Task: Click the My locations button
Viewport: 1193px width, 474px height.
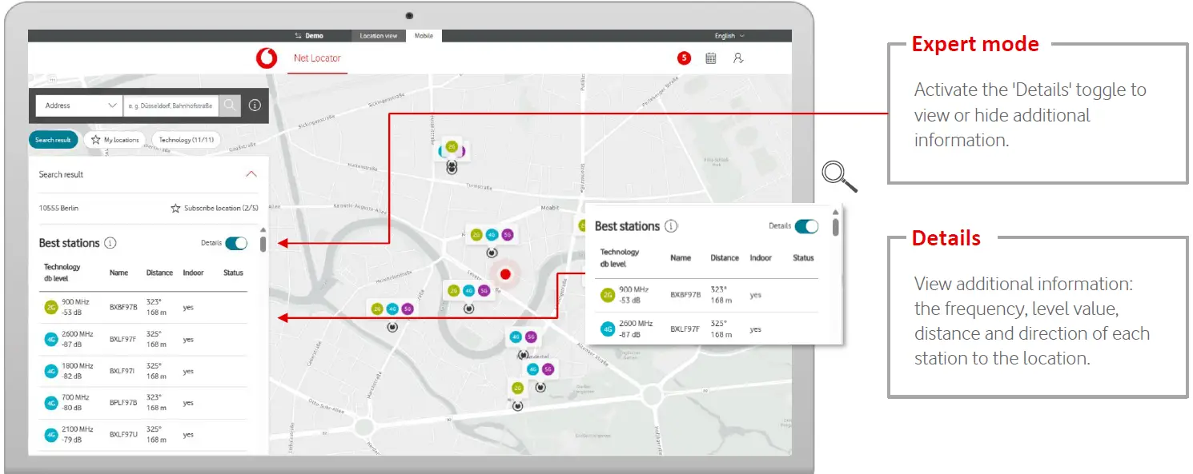Action: (115, 140)
